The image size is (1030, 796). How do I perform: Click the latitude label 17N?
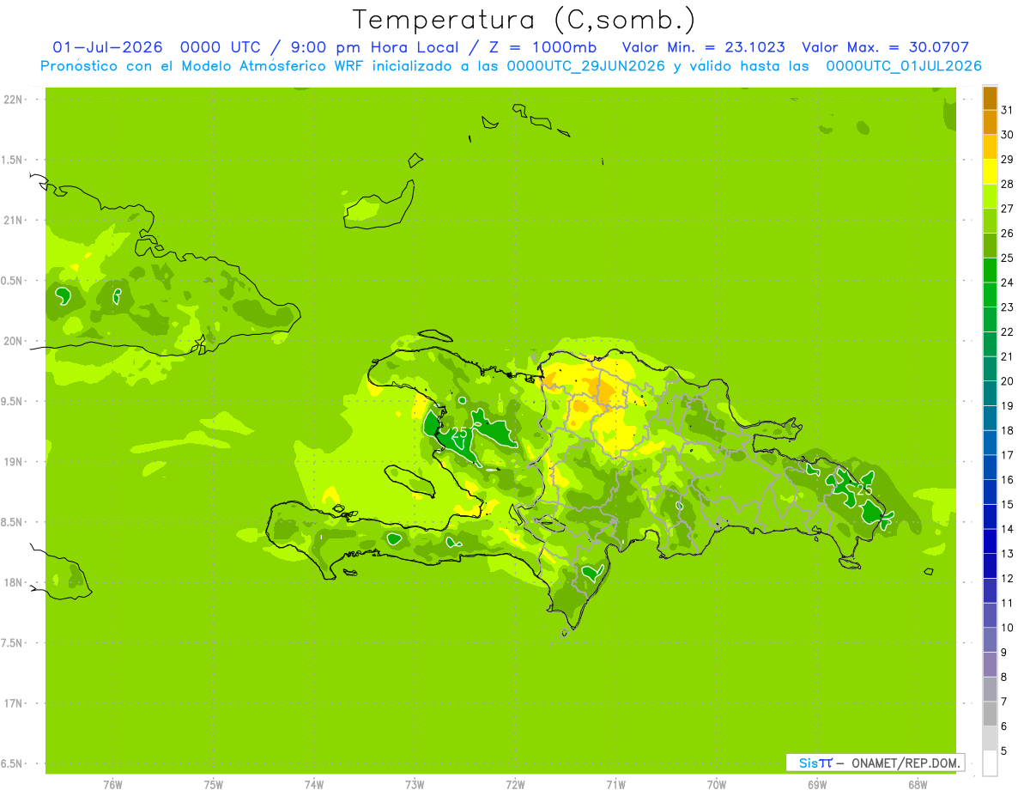tap(12, 703)
